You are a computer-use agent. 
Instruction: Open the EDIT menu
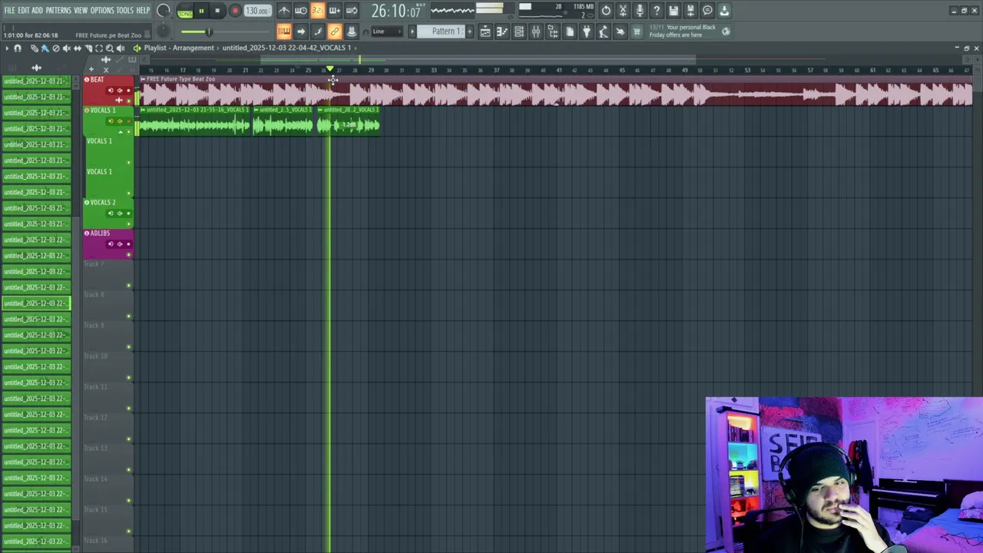click(x=24, y=11)
